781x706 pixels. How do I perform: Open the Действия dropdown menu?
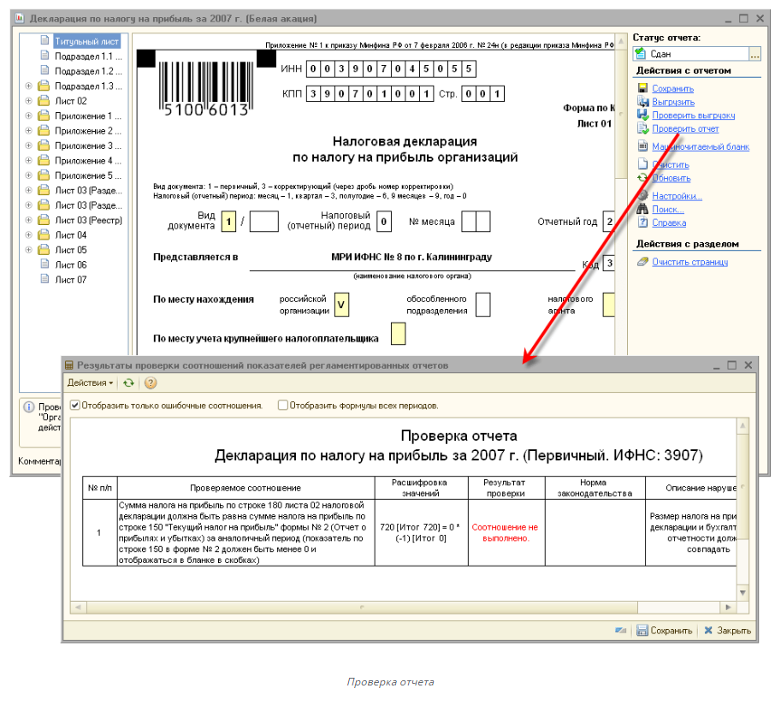click(x=91, y=383)
